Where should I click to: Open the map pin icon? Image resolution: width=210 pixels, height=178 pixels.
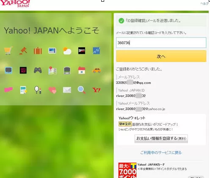coord(52,70)
